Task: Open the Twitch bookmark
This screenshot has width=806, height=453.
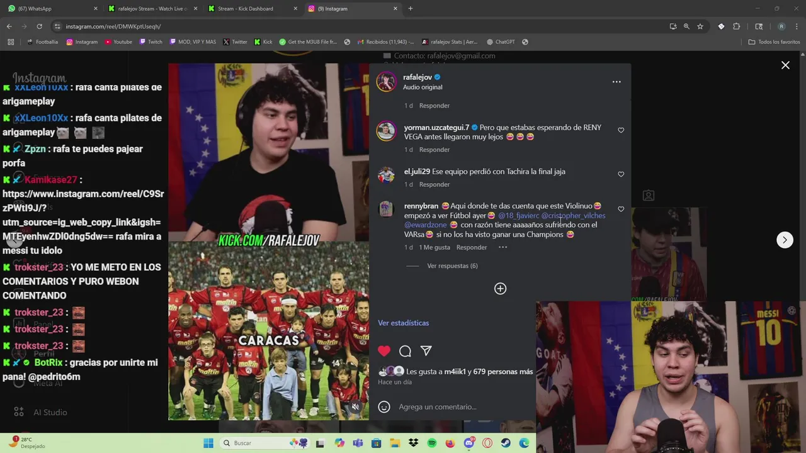Action: [150, 42]
